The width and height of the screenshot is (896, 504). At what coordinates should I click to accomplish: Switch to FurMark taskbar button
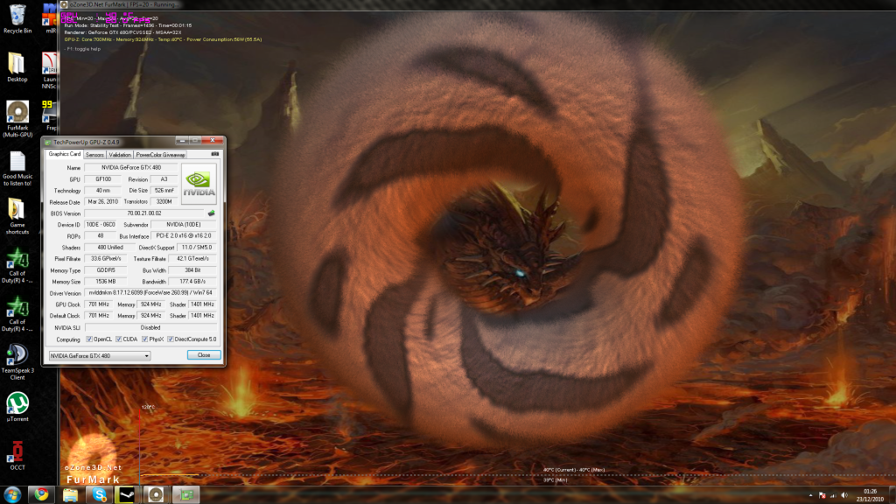click(156, 495)
